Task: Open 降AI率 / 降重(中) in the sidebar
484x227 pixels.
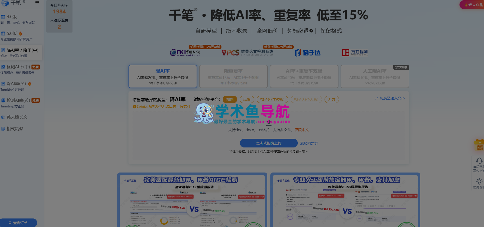Action: point(21,52)
